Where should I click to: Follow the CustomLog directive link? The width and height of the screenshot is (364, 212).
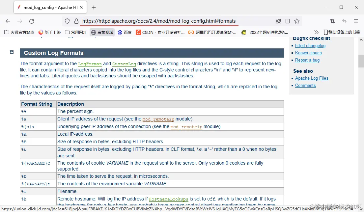pos(124,64)
